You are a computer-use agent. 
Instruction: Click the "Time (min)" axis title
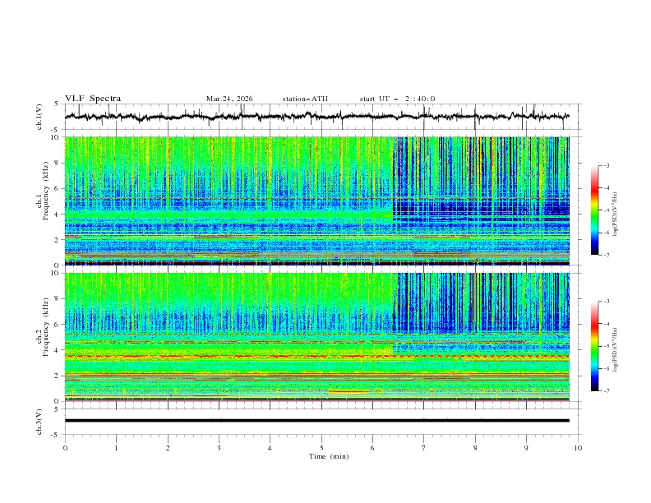(329, 456)
